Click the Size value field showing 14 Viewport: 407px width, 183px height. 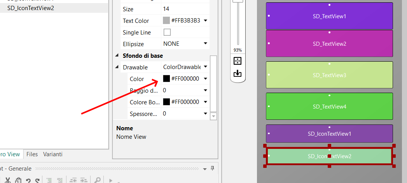click(x=185, y=9)
